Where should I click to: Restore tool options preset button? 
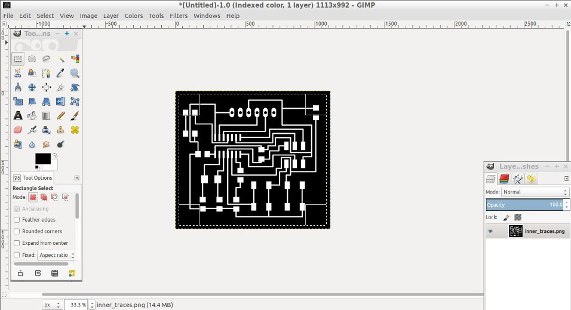coord(38,273)
